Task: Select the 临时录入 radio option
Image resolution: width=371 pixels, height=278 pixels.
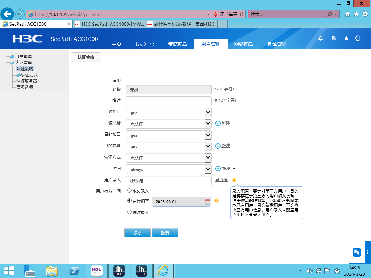Action: point(129,212)
